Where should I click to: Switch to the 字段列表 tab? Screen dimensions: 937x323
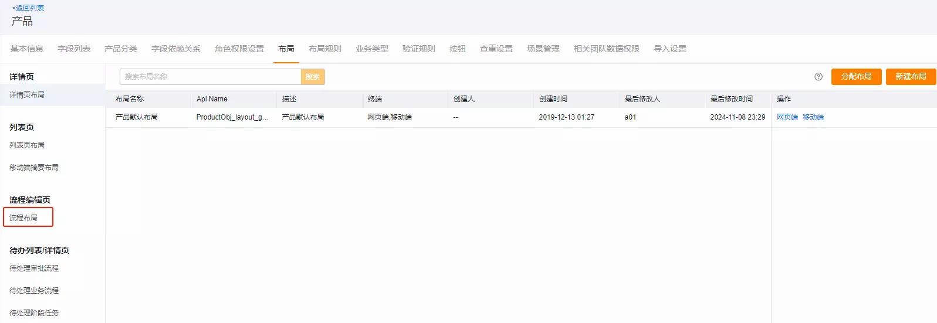point(74,49)
